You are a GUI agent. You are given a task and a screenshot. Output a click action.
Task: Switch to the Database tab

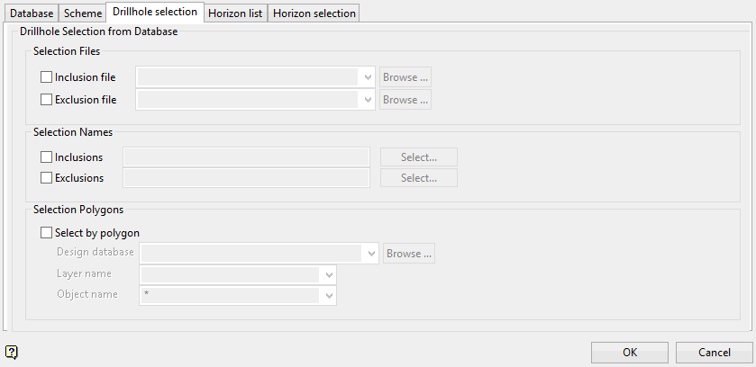click(32, 13)
